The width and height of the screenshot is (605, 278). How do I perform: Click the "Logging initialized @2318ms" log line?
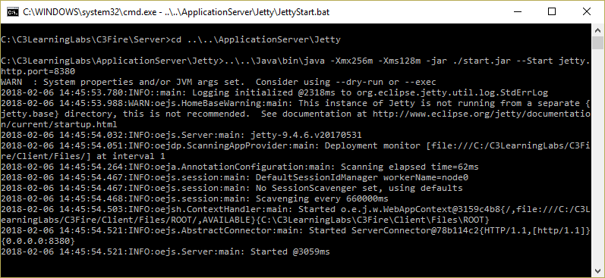pos(274,93)
